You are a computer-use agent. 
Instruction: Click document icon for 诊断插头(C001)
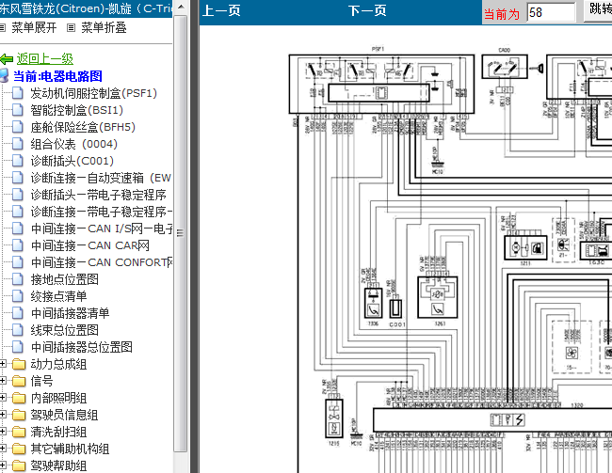(x=17, y=161)
